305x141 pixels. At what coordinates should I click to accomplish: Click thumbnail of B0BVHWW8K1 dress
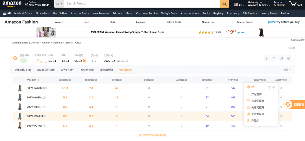pyautogui.click(x=20, y=88)
